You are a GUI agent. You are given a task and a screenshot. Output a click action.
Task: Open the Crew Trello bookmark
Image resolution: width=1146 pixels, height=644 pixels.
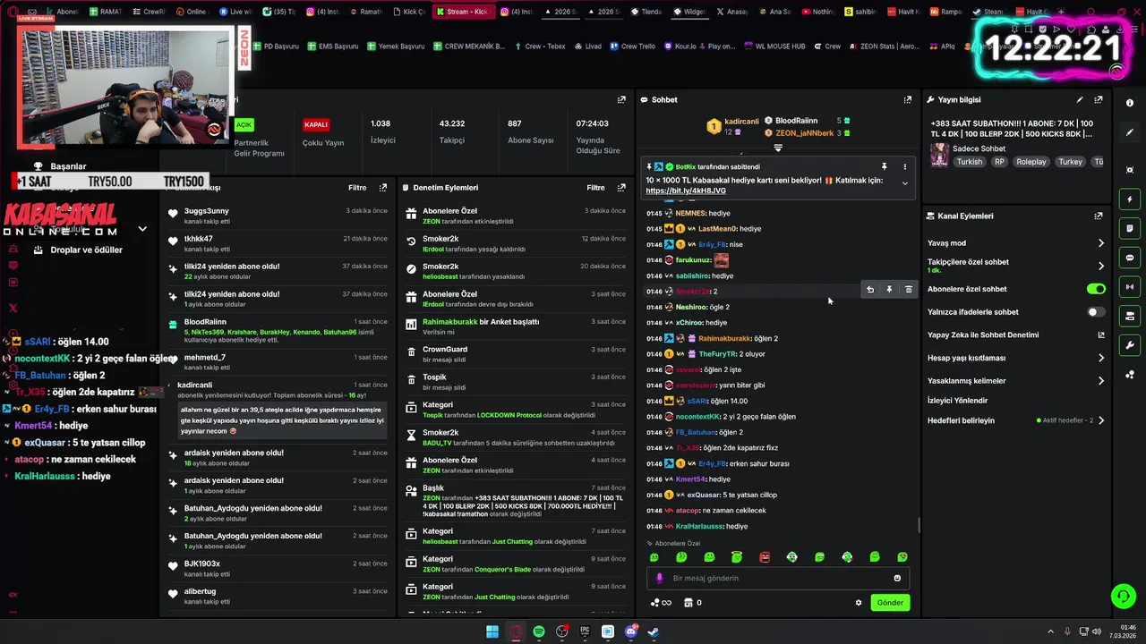pos(632,46)
